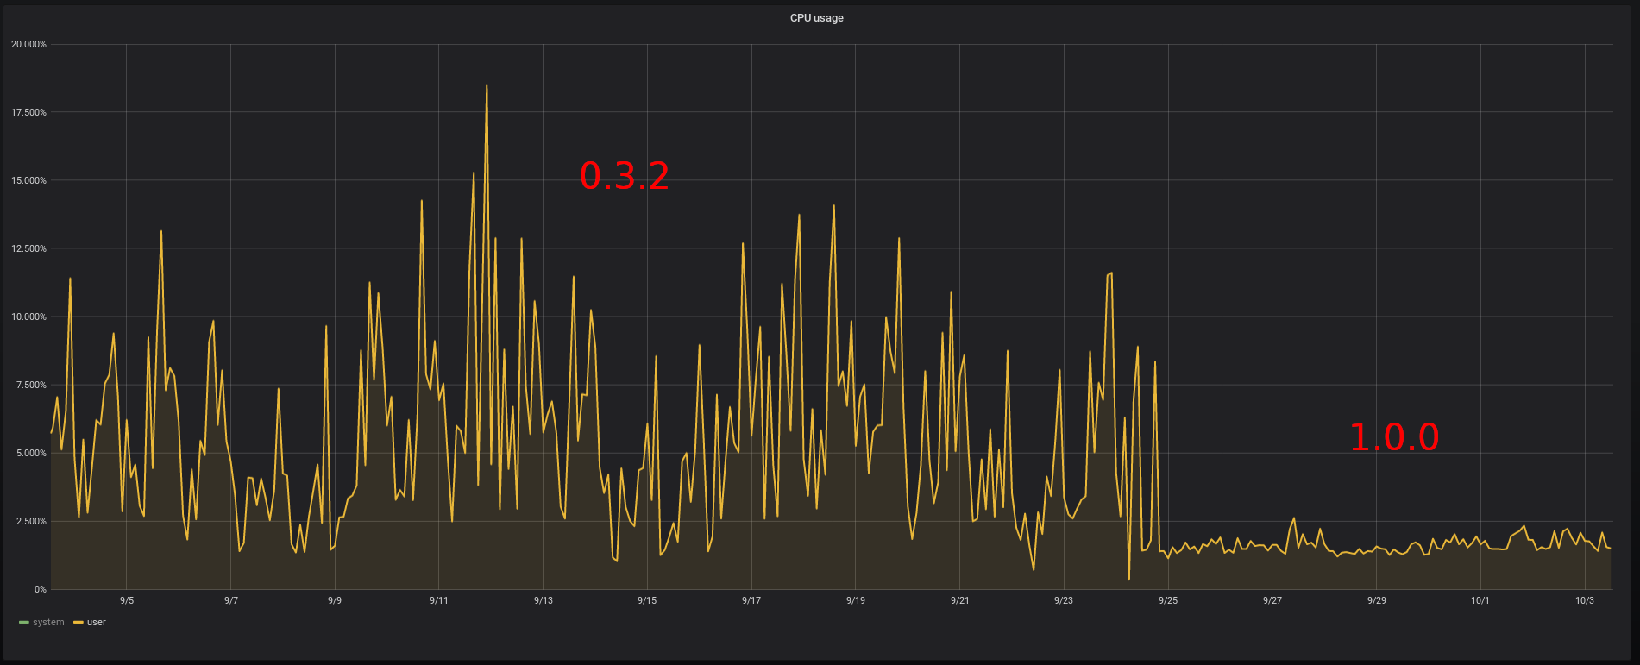Select the 9/15 date on the x-axis
Screen dimensions: 1640x665
pyautogui.click(x=647, y=601)
